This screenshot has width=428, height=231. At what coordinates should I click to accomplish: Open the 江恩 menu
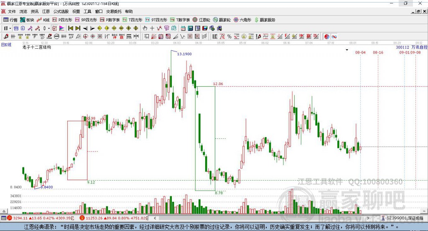tap(46, 11)
